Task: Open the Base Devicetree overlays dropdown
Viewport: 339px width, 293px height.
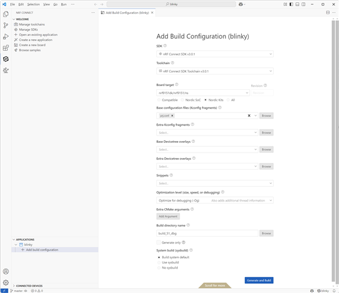Action: 207,150
